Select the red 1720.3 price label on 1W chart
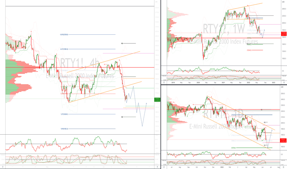This screenshot has width=287, height=169. [x=284, y=33]
